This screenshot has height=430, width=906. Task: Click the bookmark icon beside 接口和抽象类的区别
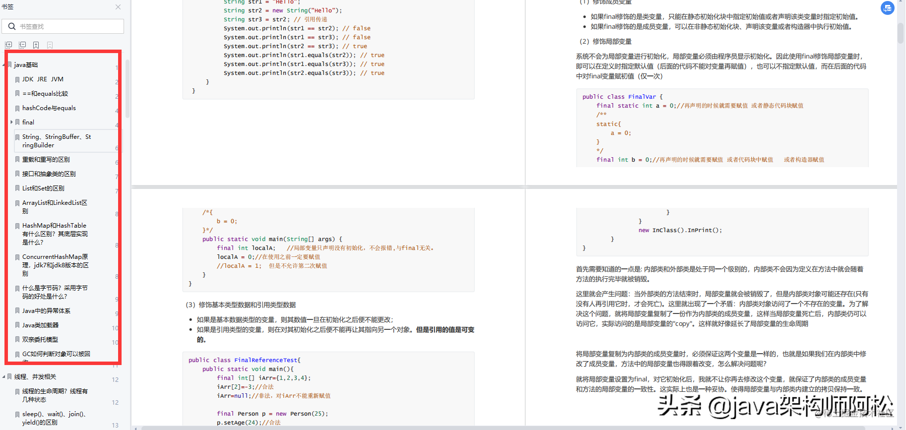pos(17,174)
